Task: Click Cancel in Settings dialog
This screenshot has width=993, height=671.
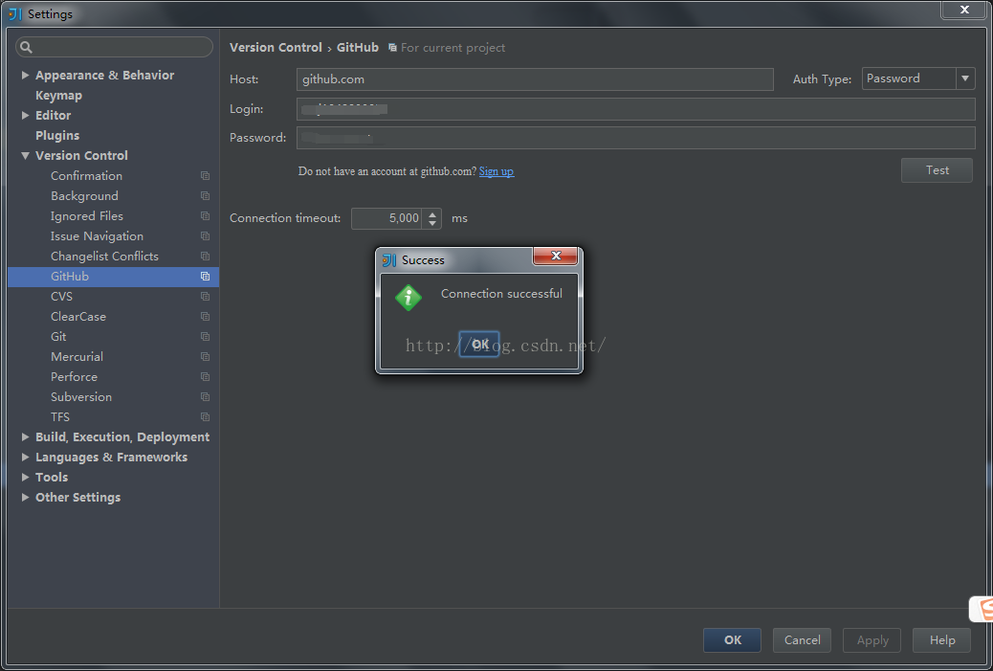Action: (802, 640)
